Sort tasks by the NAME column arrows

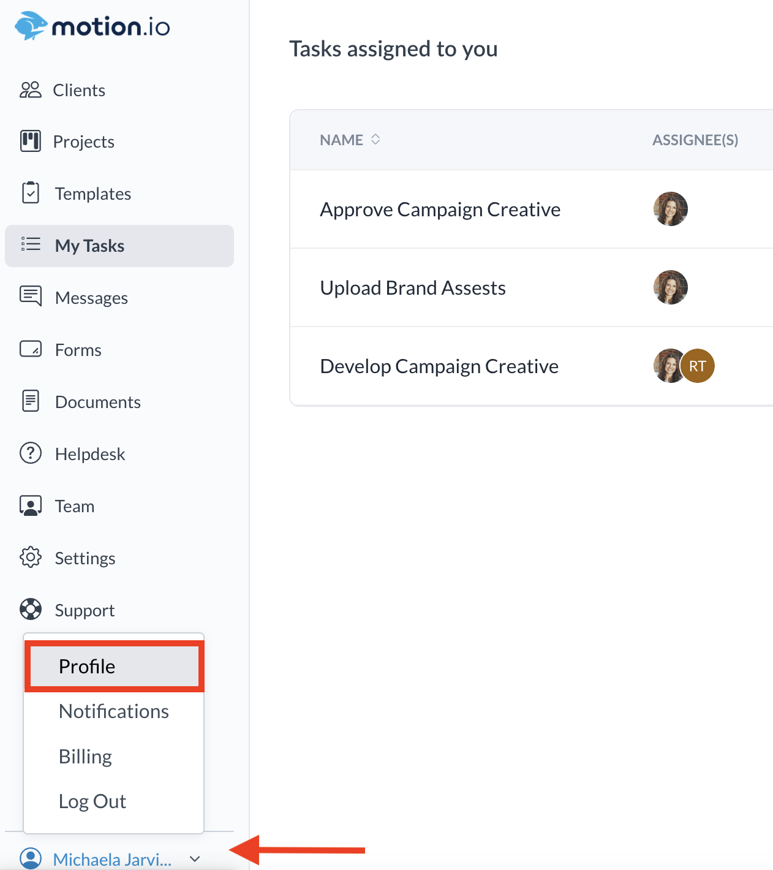[x=375, y=140]
